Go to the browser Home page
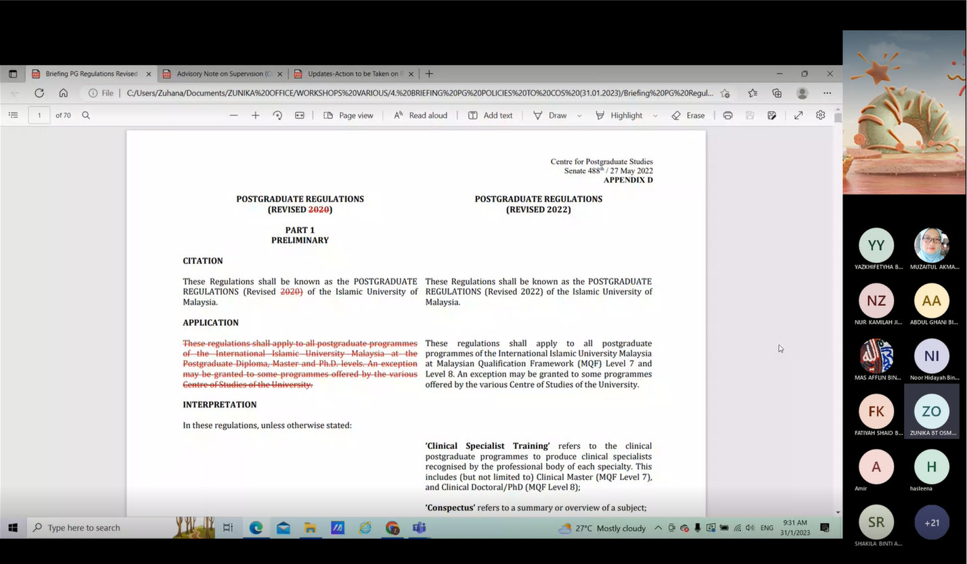 click(x=63, y=93)
